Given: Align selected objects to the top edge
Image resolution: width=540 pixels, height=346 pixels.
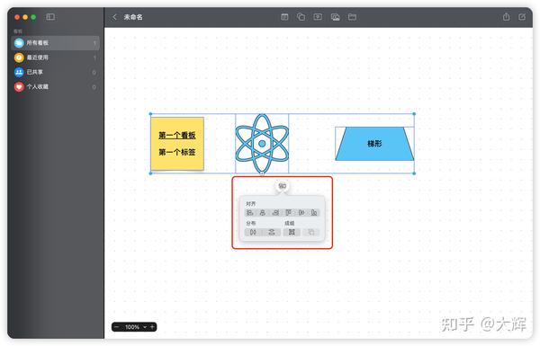Looking at the screenshot, I should pos(288,213).
